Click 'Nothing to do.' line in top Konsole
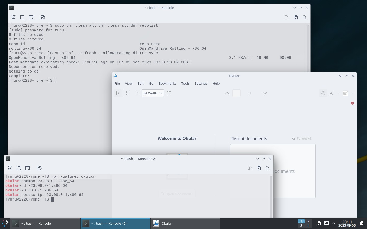This screenshot has width=367, height=229. (25, 71)
